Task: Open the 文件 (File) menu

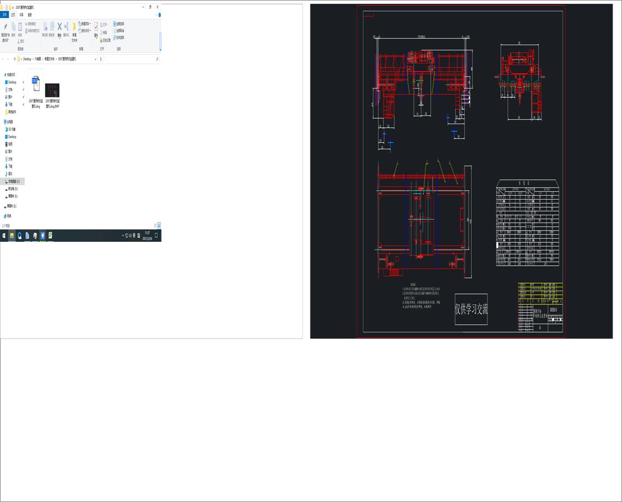Action: [5, 15]
